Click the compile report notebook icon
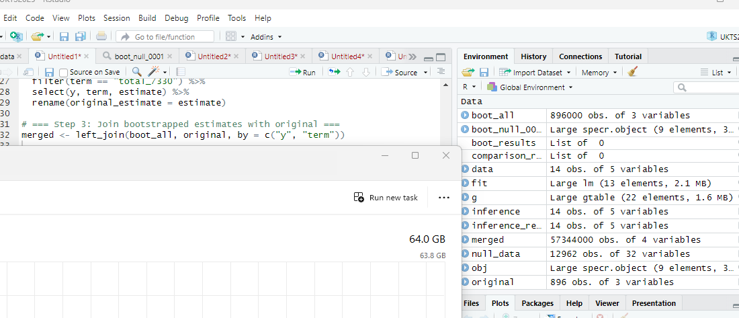 180,72
